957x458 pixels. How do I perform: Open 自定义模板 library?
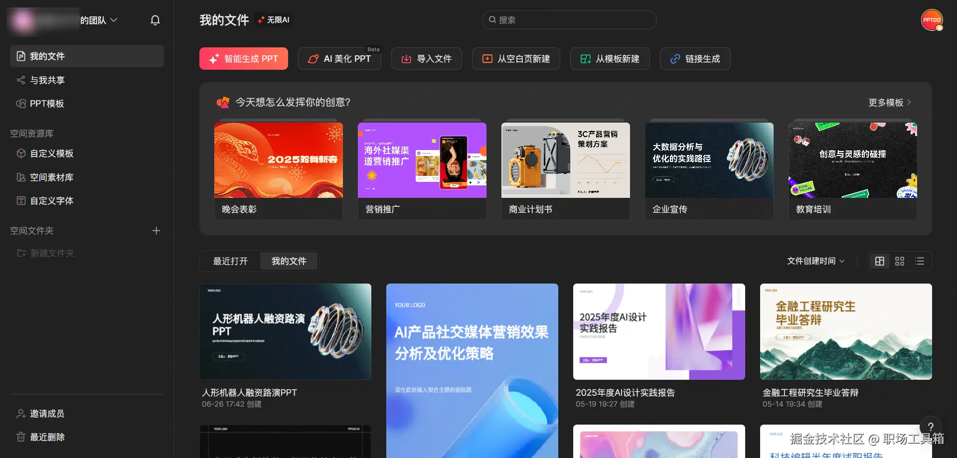pyautogui.click(x=87, y=153)
